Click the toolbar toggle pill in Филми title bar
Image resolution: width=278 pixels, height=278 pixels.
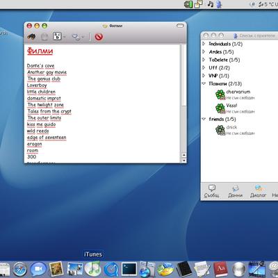tap(180, 26)
